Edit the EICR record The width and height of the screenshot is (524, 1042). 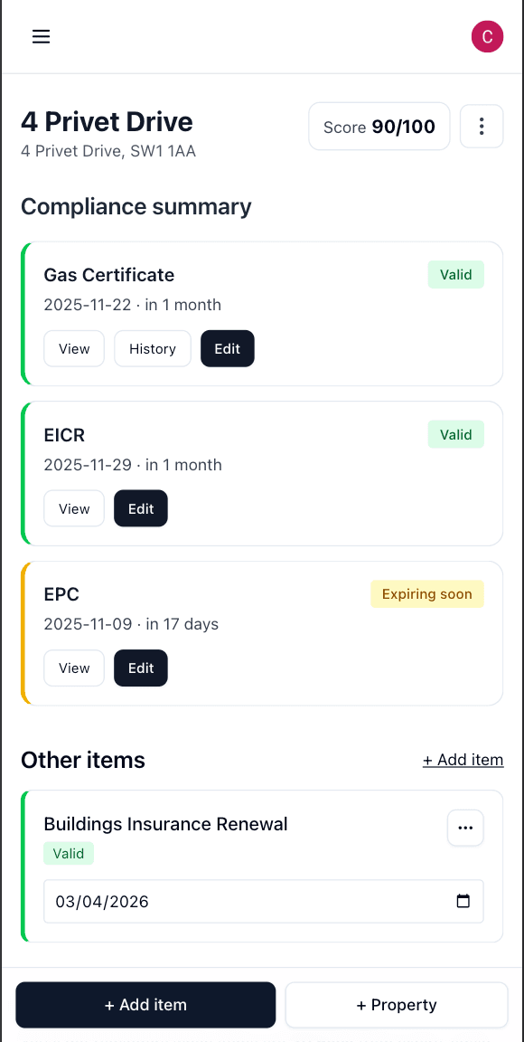pos(140,508)
